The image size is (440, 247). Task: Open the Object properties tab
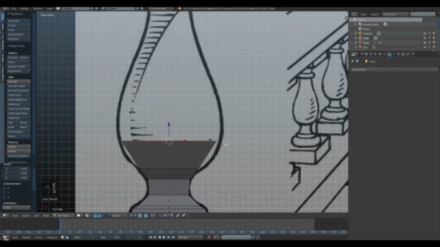click(380, 54)
